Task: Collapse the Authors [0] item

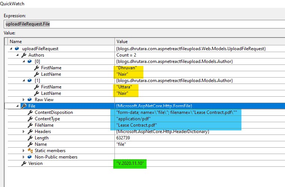Action: pos(24,61)
